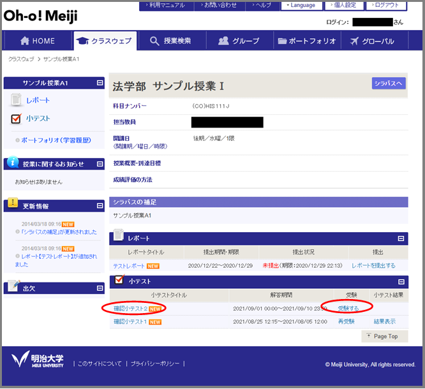
Task: Switch to the グローバル tab
Action: click(375, 41)
